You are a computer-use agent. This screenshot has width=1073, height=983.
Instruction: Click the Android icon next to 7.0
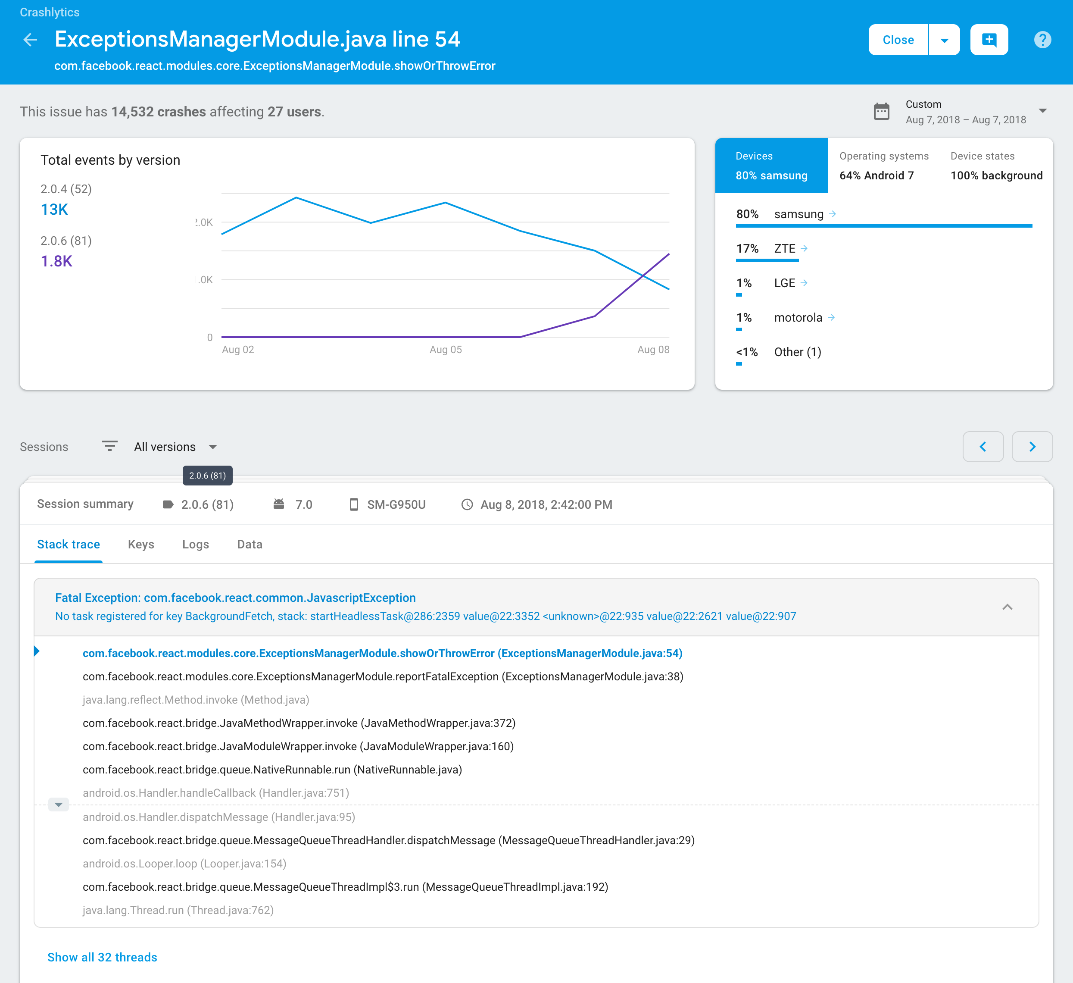(x=279, y=504)
